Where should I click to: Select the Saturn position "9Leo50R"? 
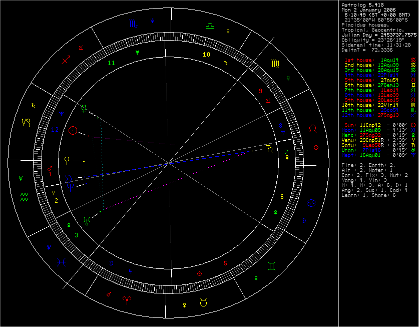[x=373, y=145]
